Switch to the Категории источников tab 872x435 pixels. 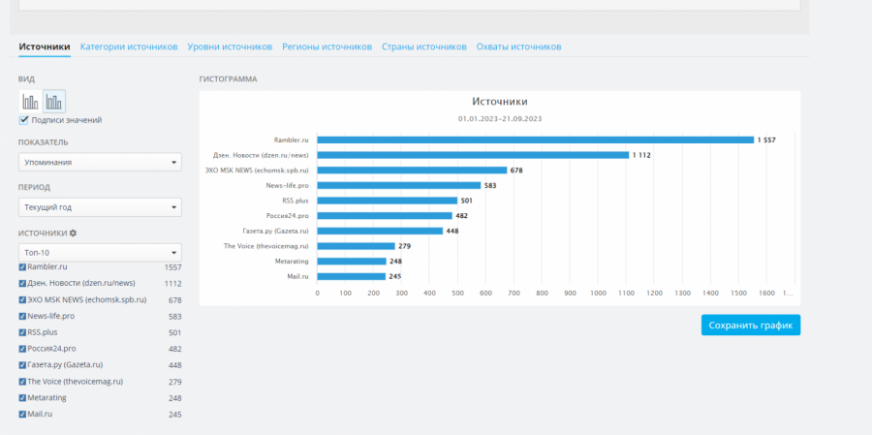coord(129,47)
